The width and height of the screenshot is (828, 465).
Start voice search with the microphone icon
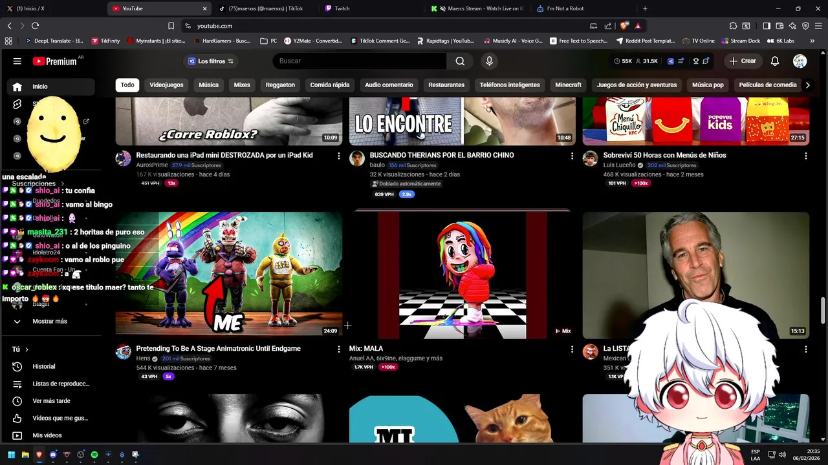[x=489, y=61]
